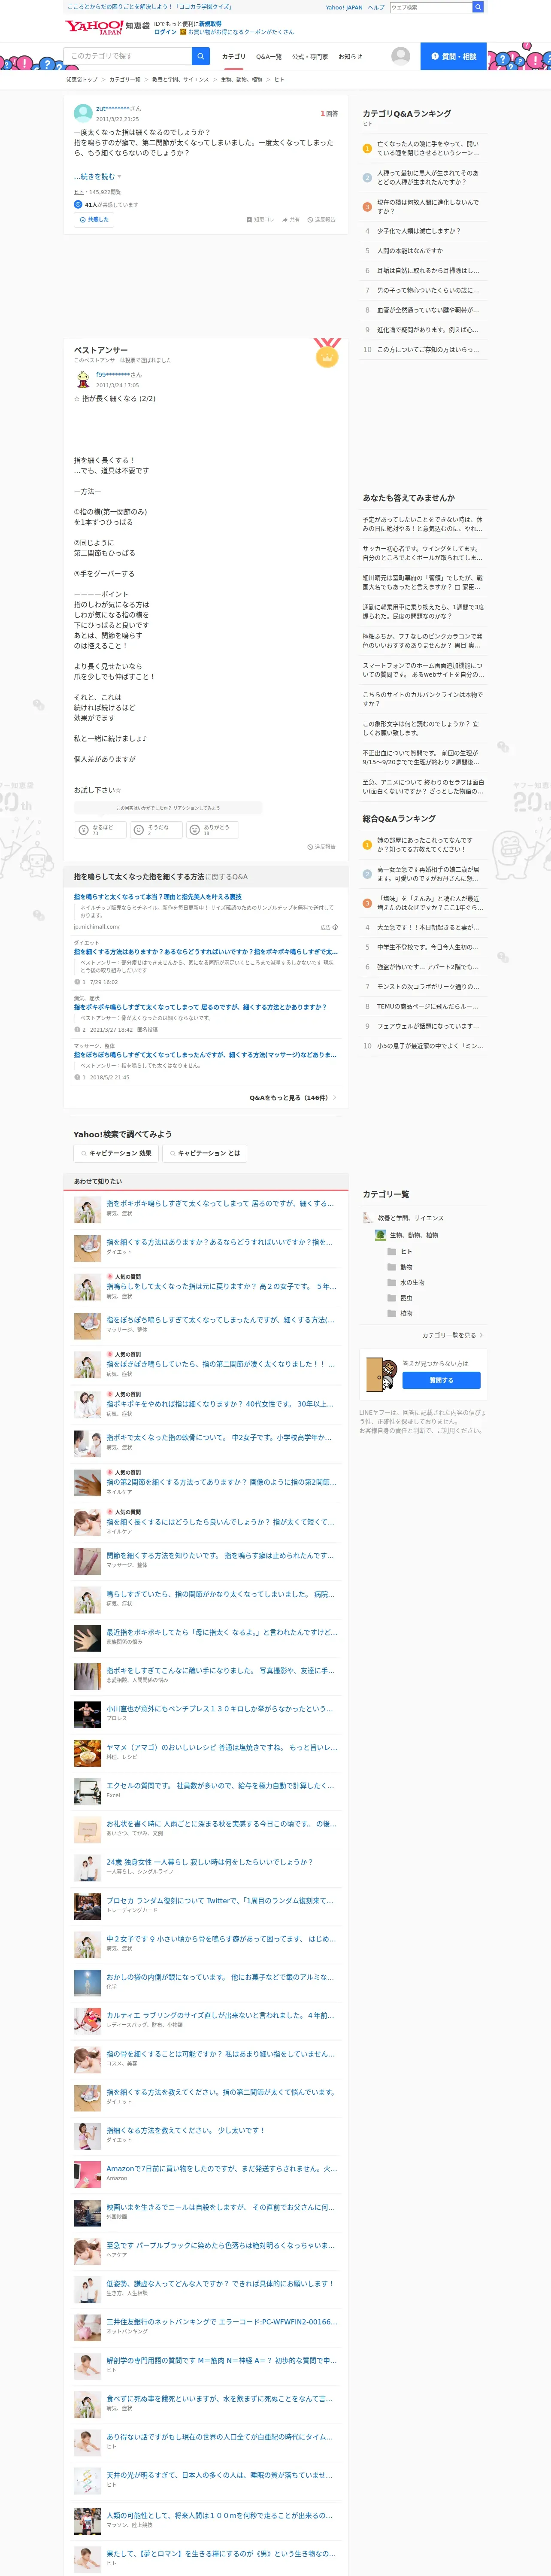551x2576 pixels.
Task: Click the ありがとう reaction face icon
Action: (x=195, y=829)
